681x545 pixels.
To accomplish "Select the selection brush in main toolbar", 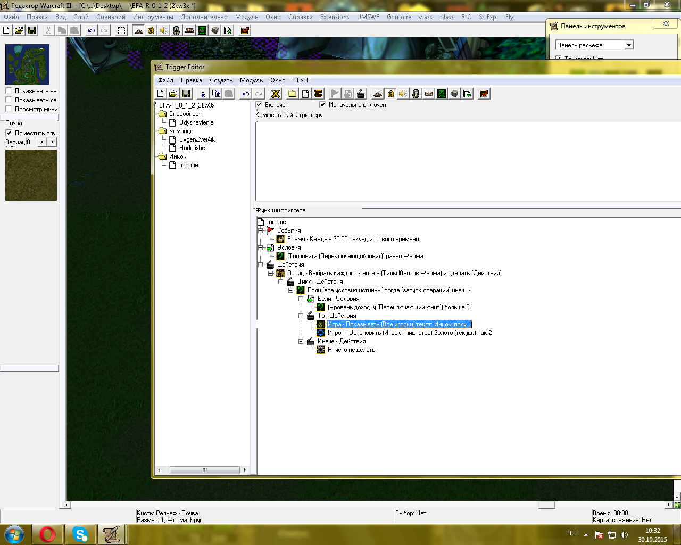I will 121,30.
